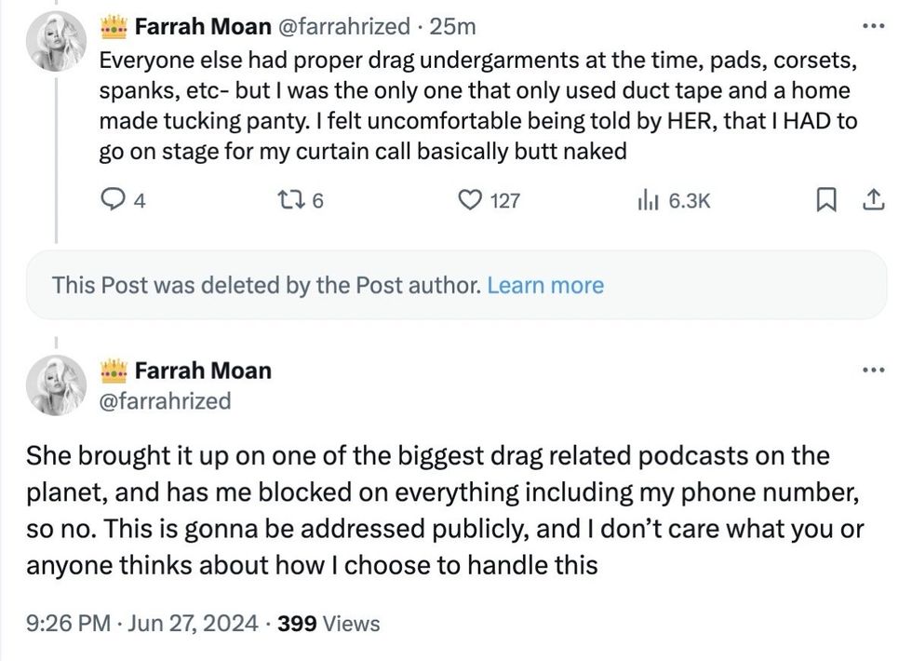912x661 pixels.
Task: Open the more options menu on the top tweet
Action: pos(873,26)
